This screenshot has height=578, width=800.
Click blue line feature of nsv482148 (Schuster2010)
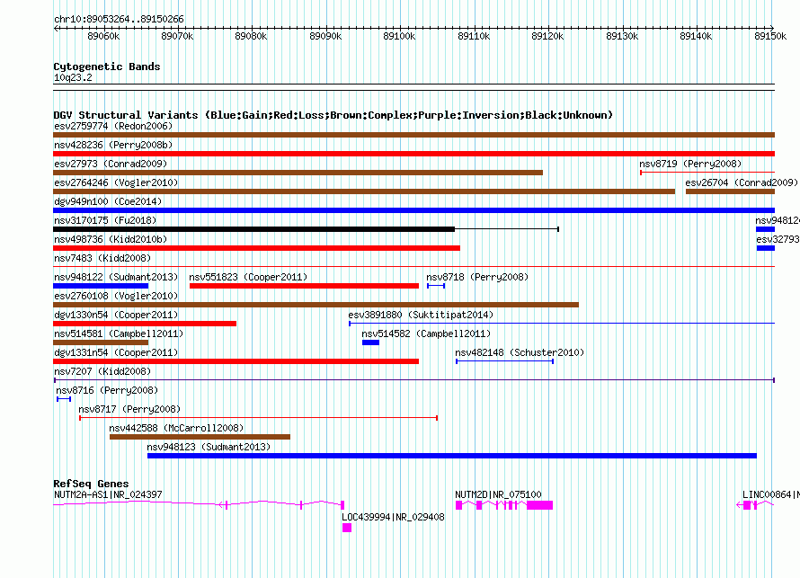click(x=504, y=361)
